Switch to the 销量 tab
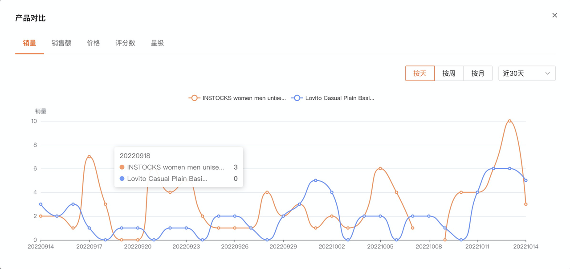Screen dimensions: 570x269 tap(29, 43)
